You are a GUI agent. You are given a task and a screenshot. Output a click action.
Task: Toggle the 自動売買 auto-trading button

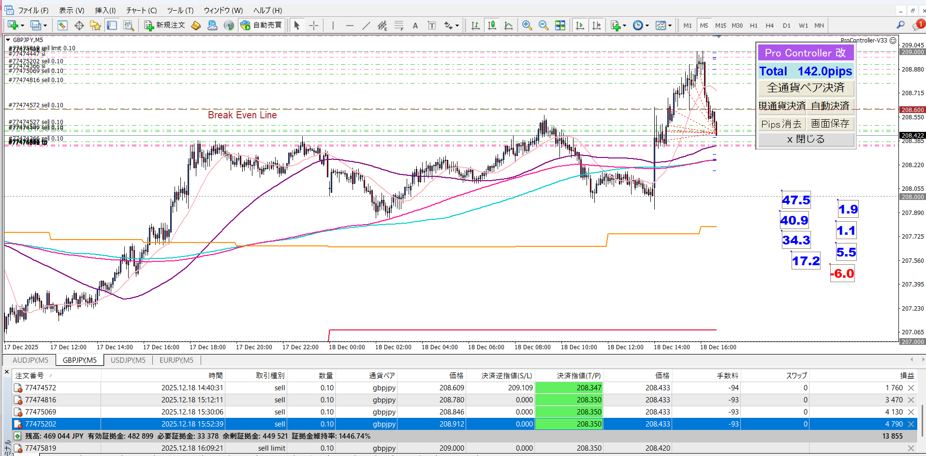[x=262, y=25]
